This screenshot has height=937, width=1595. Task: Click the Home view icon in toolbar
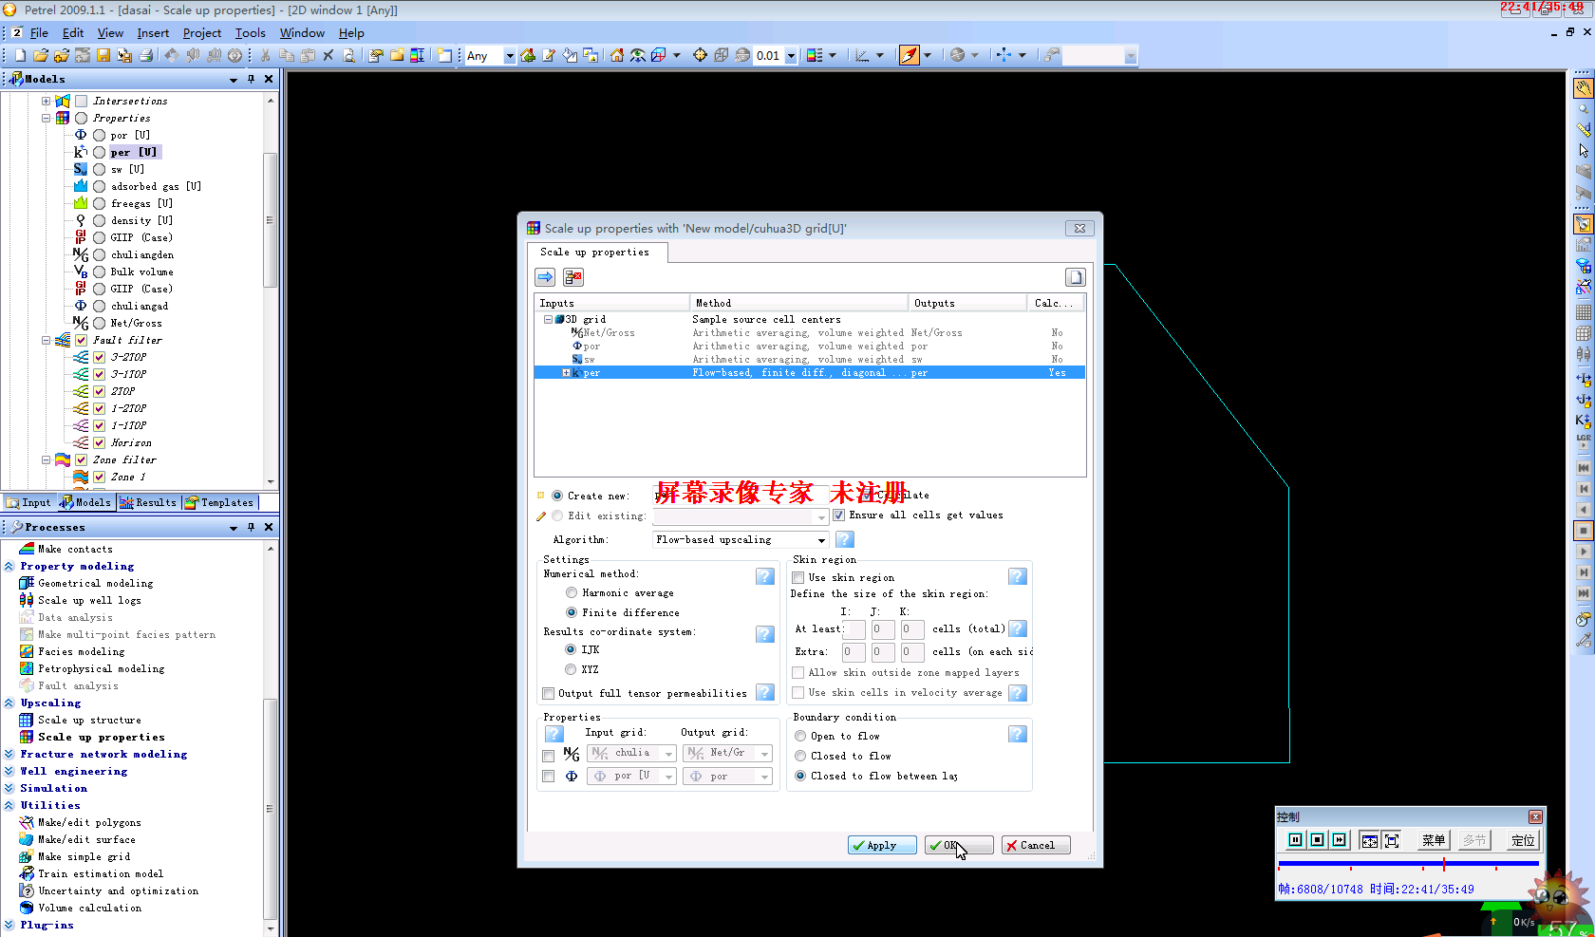(x=617, y=56)
